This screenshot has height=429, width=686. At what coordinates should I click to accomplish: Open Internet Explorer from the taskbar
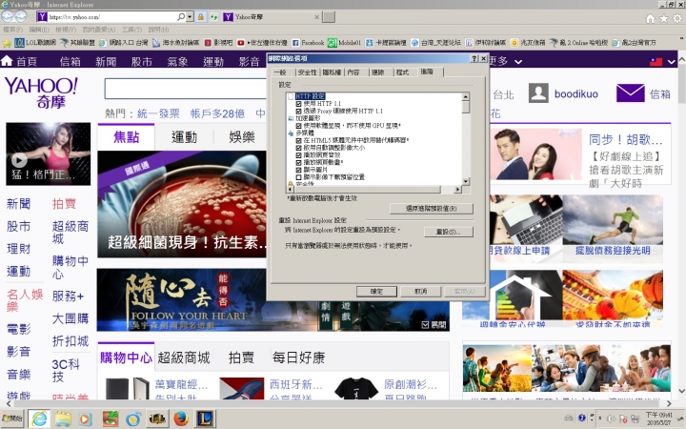tap(39, 419)
